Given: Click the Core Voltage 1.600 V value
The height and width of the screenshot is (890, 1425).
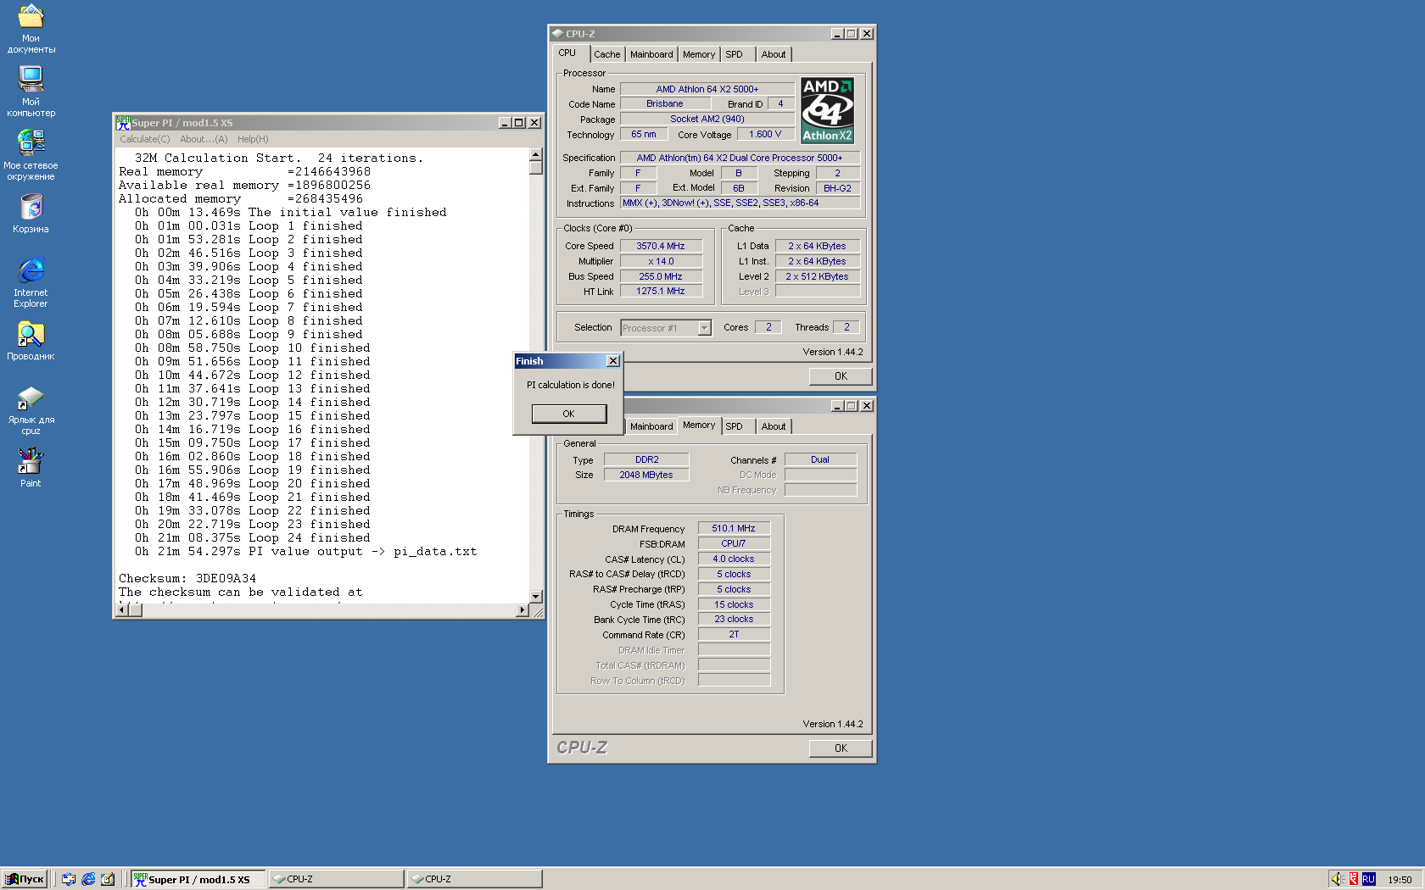Looking at the screenshot, I should (765, 134).
